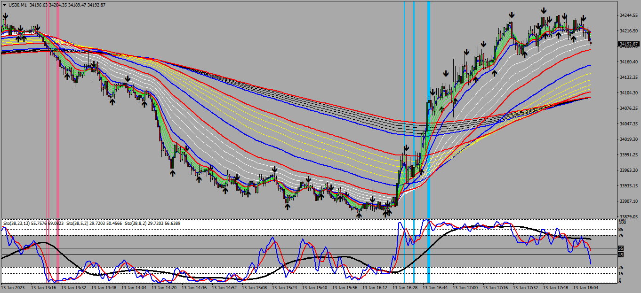Click the topmost down arrow near 17:32
Image resolution: width=641 pixels, height=293 pixels.
coord(544,10)
